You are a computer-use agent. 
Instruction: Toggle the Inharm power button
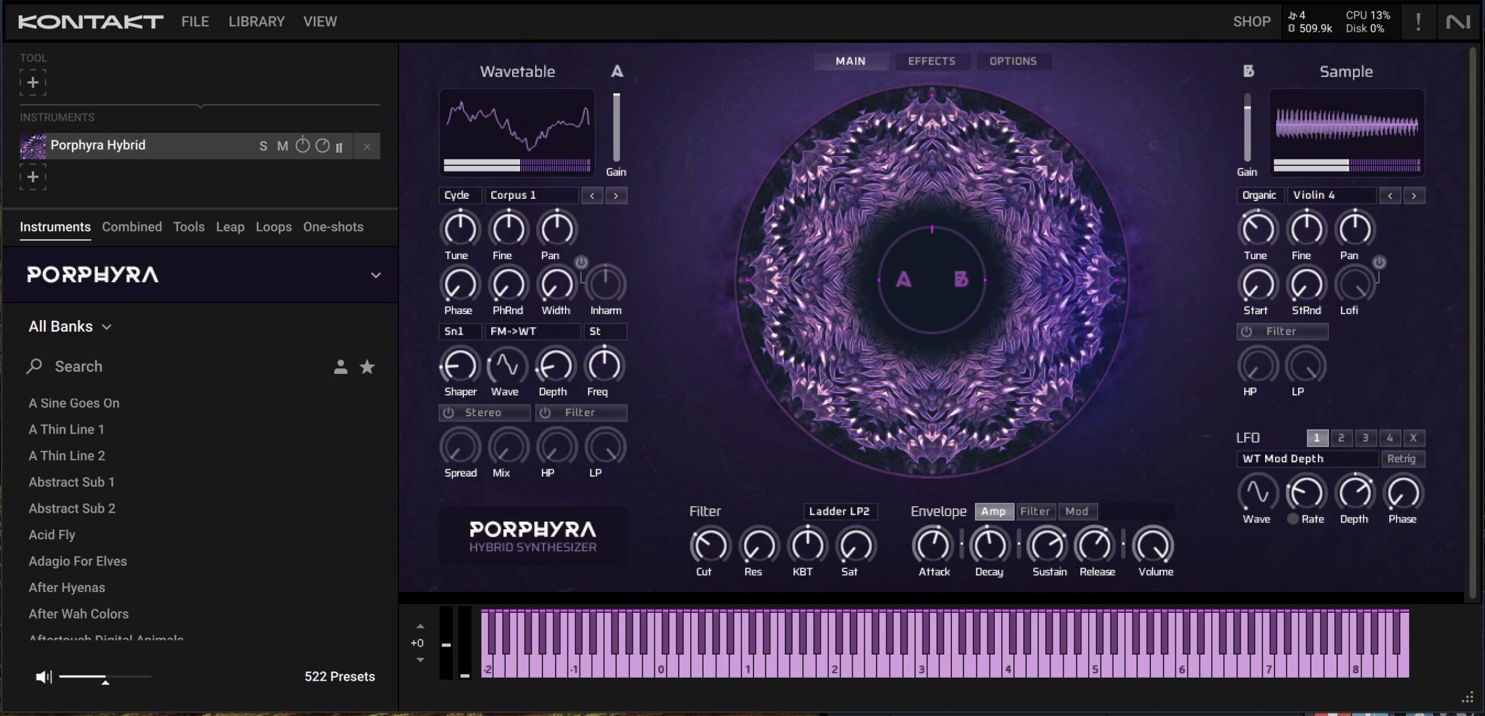pos(581,263)
